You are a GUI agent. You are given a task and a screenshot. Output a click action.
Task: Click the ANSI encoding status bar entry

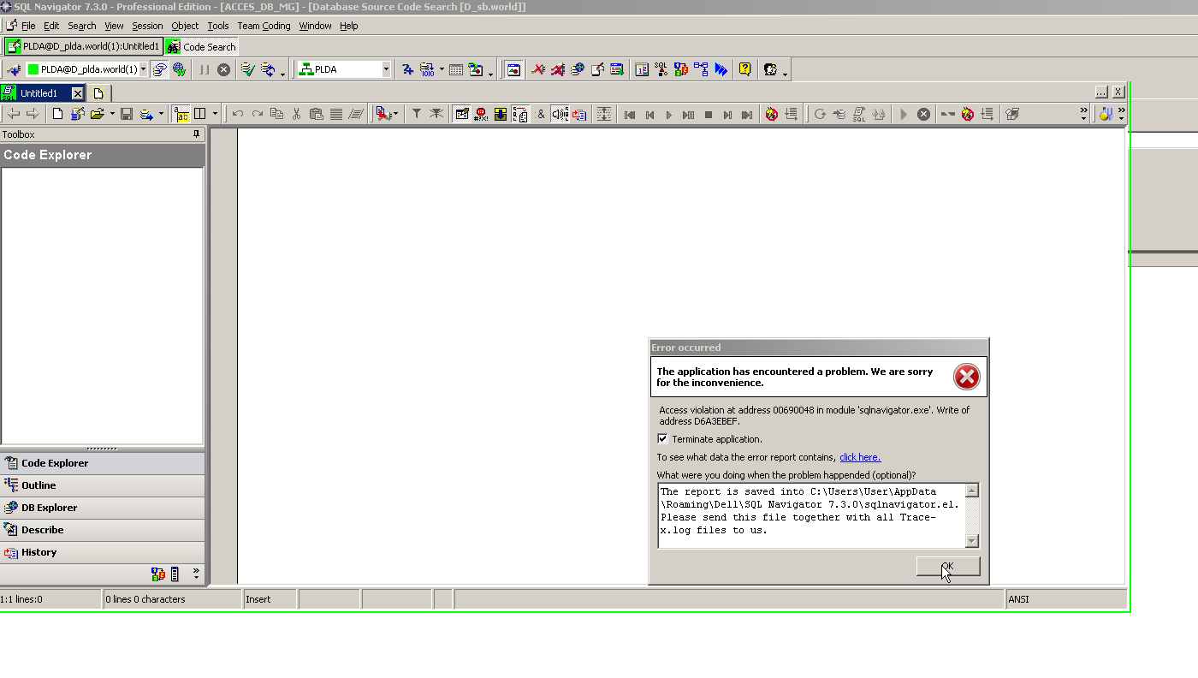click(1066, 599)
